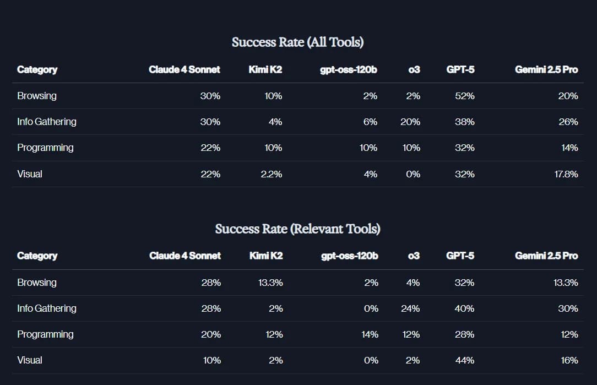Screen dimensions: 597x385
Task: Select the Browsing row label in All Tools table
Action: tap(37, 96)
